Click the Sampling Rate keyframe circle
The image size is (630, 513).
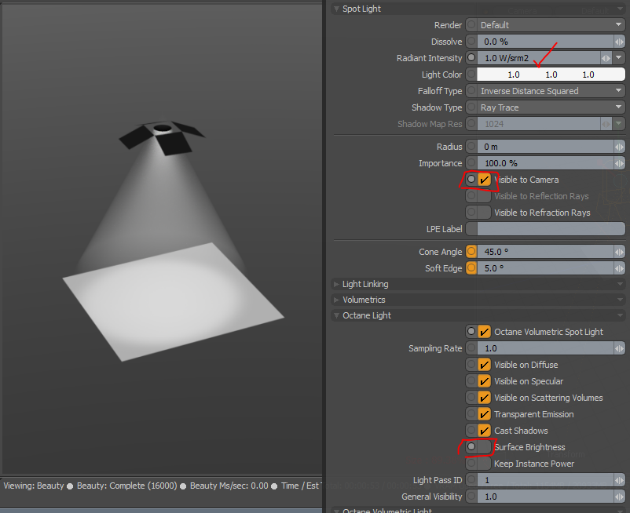pos(471,348)
